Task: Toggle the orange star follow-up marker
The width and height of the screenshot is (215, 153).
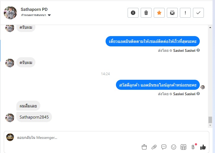Action: 159,13
